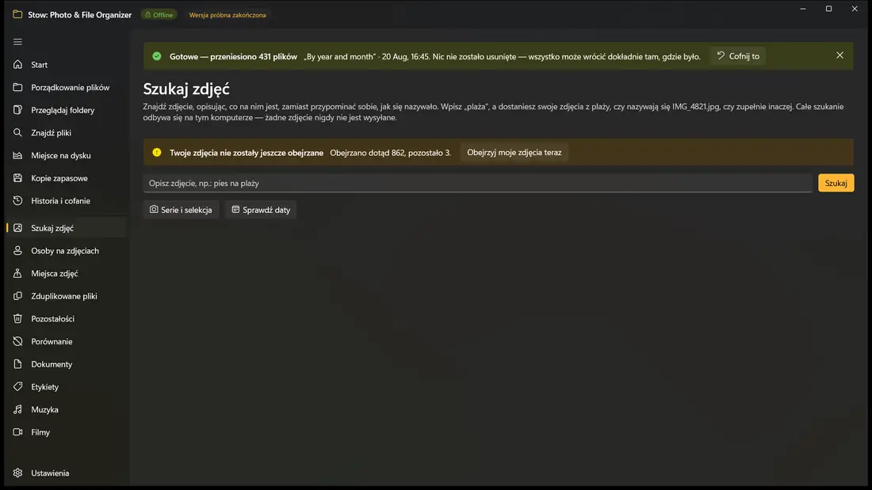Screen dimensions: 872x490
Task: Open the Start page
Action: [67, 64]
